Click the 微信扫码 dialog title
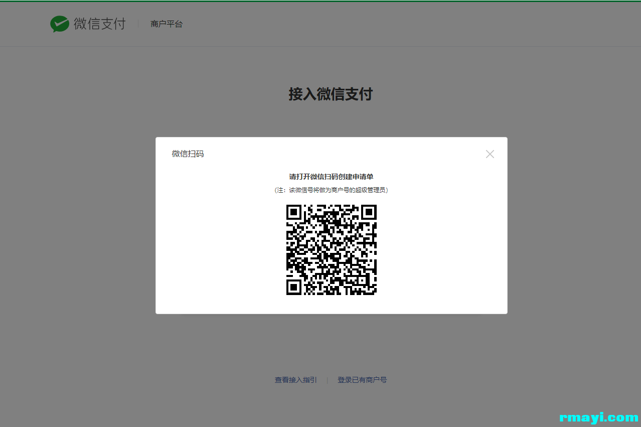641x427 pixels. point(188,154)
